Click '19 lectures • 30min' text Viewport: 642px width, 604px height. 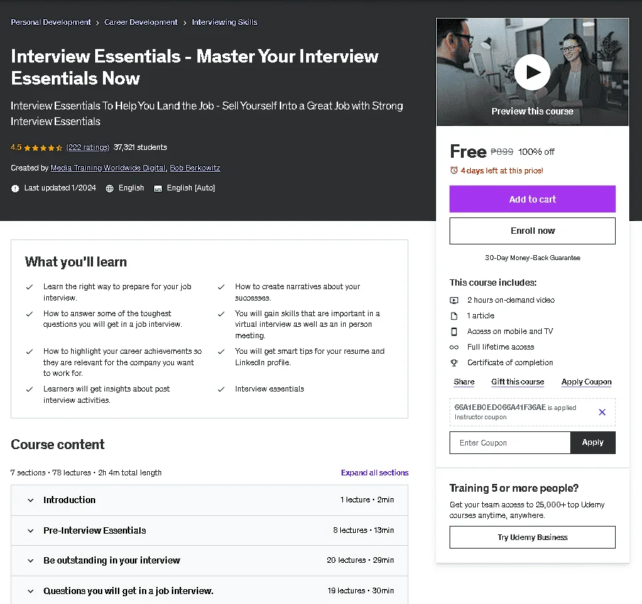point(361,590)
